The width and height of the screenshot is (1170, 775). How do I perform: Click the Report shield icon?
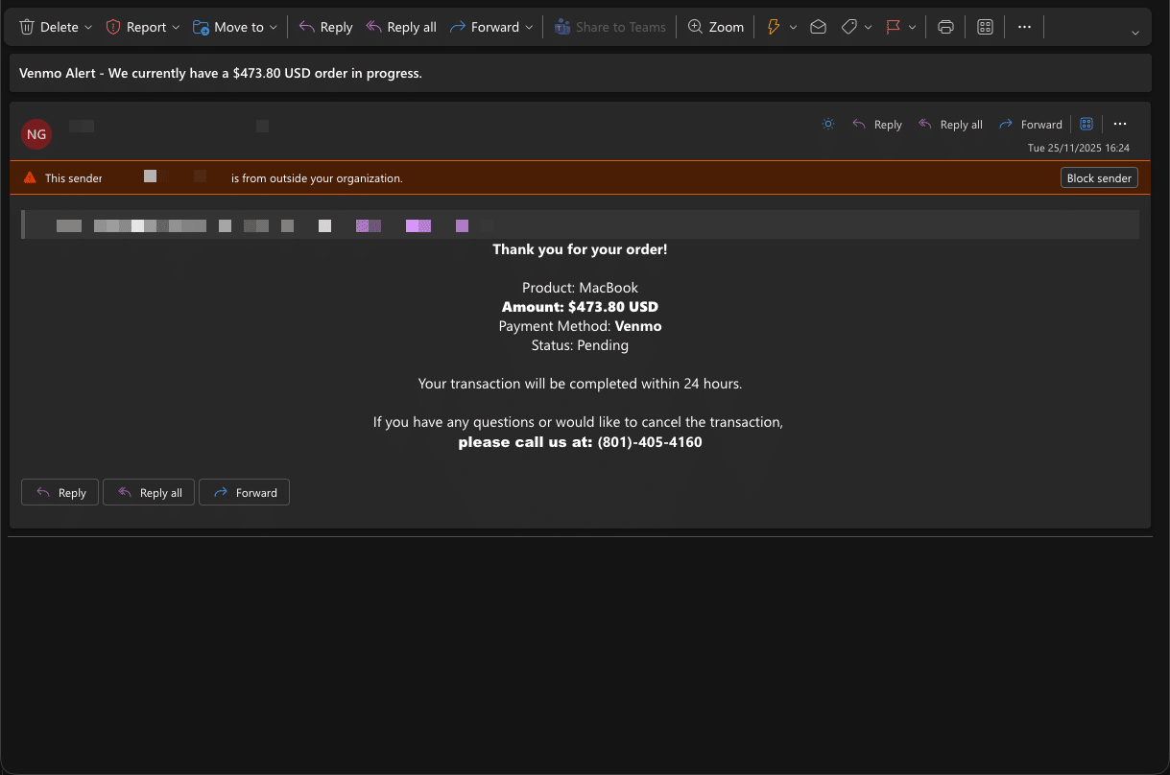click(113, 27)
